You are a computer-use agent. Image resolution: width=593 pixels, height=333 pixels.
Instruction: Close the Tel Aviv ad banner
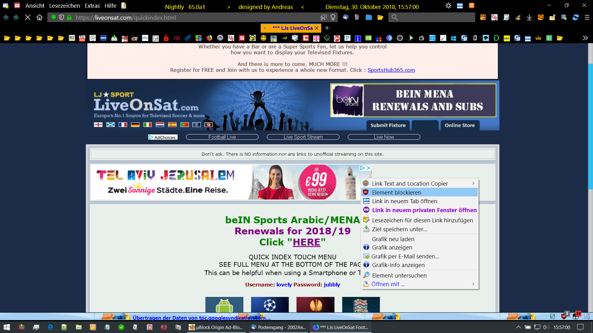point(368,168)
